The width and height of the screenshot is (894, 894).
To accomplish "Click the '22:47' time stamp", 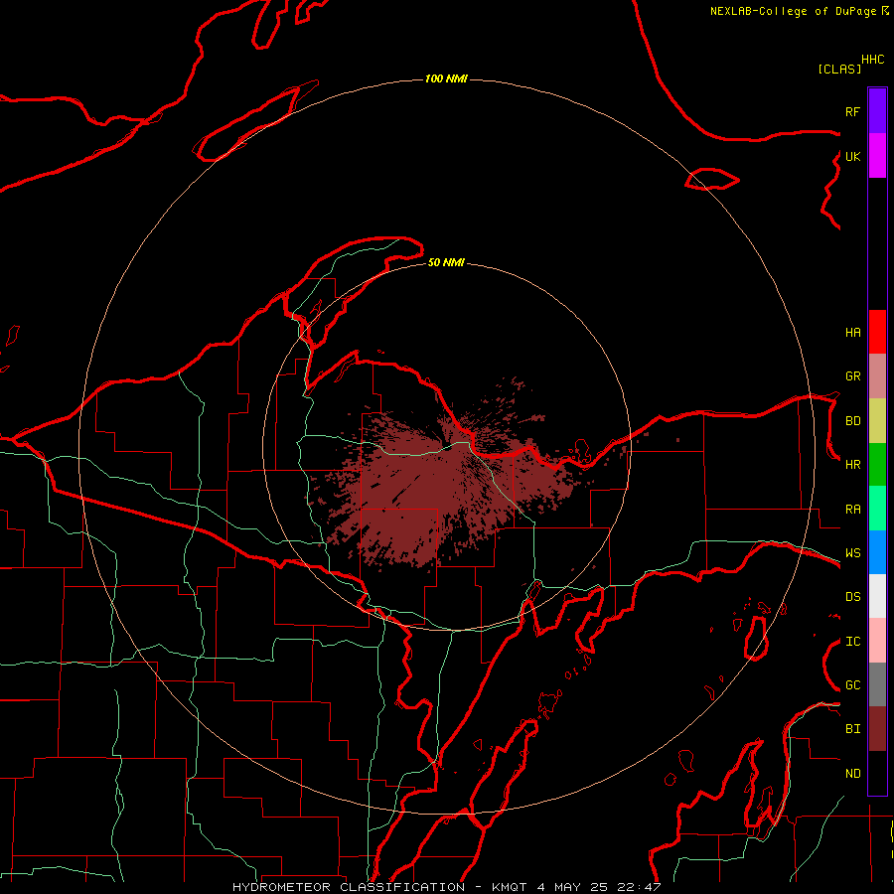I will pyautogui.click(x=639, y=887).
